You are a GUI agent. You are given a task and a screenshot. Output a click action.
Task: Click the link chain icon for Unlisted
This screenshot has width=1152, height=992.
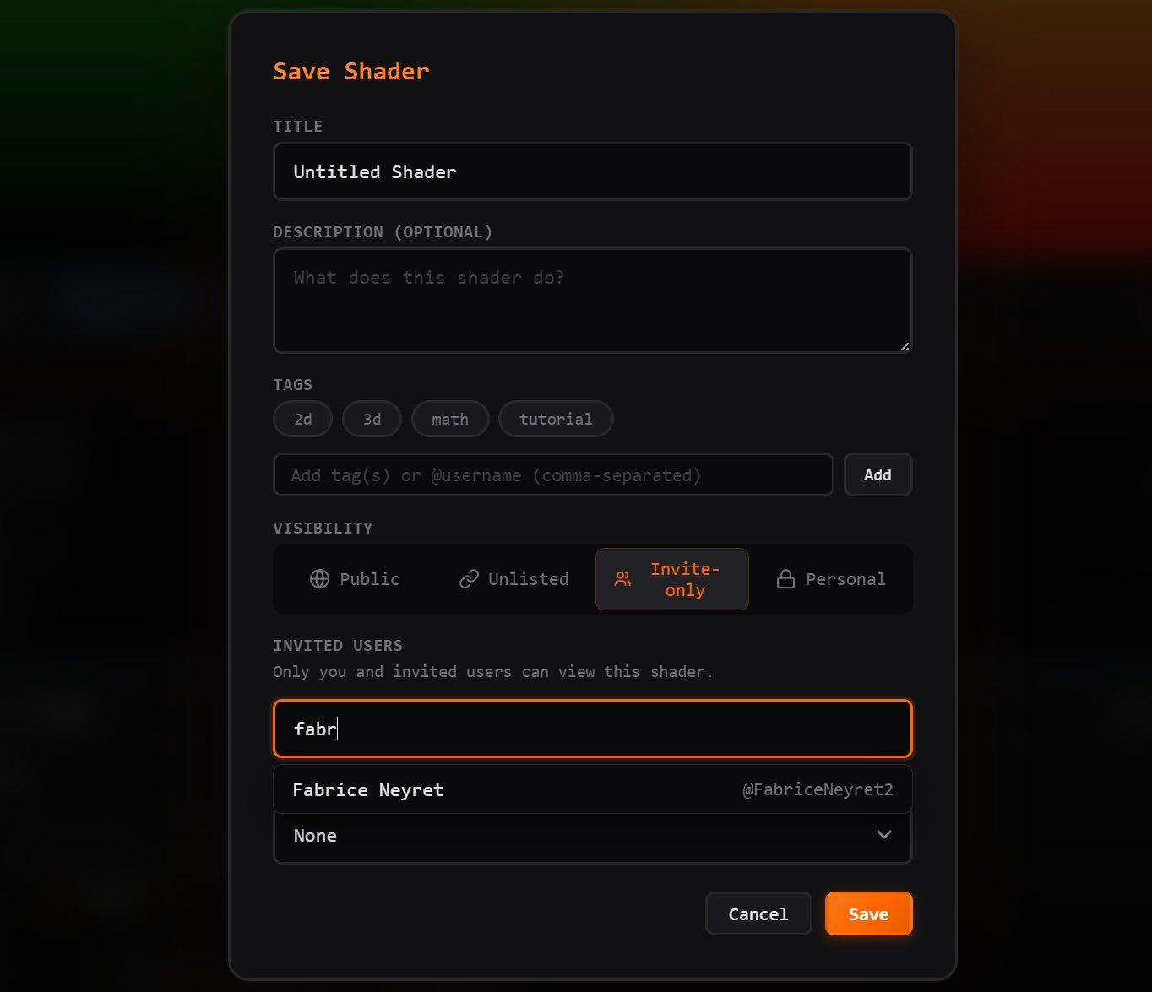click(469, 579)
